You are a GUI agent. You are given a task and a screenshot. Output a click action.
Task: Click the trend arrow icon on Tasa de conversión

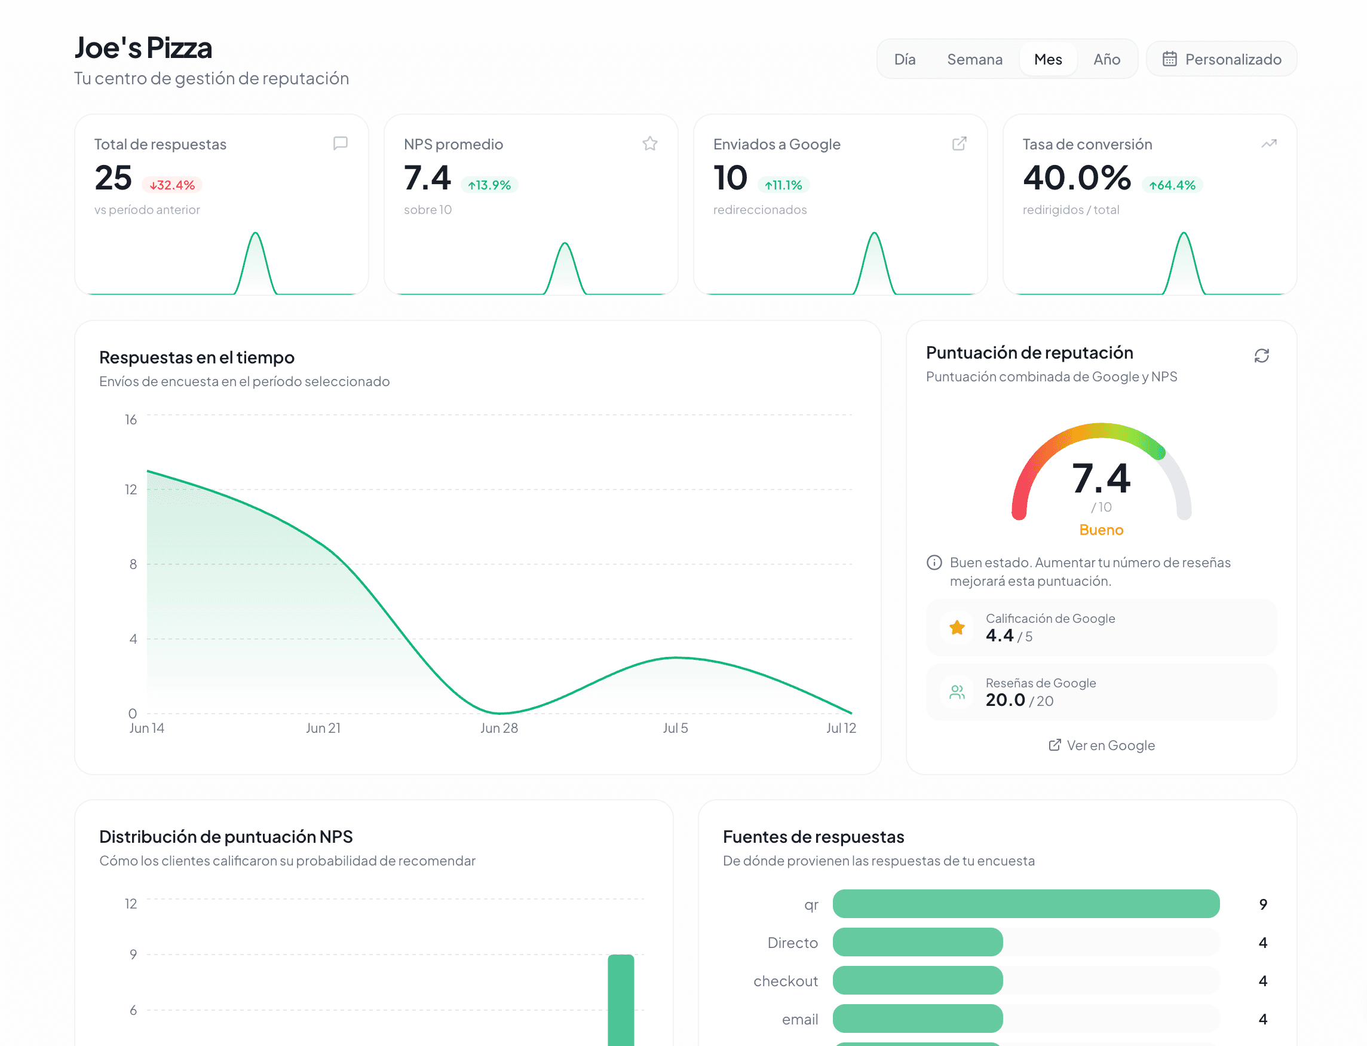[x=1268, y=144]
